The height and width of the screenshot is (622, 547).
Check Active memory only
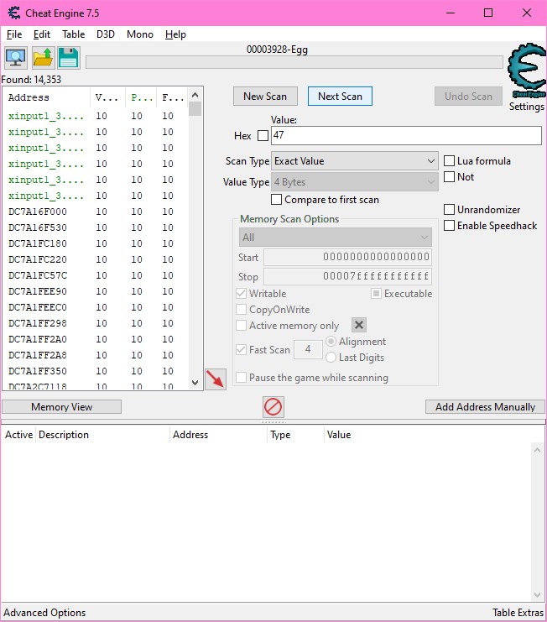coord(241,326)
